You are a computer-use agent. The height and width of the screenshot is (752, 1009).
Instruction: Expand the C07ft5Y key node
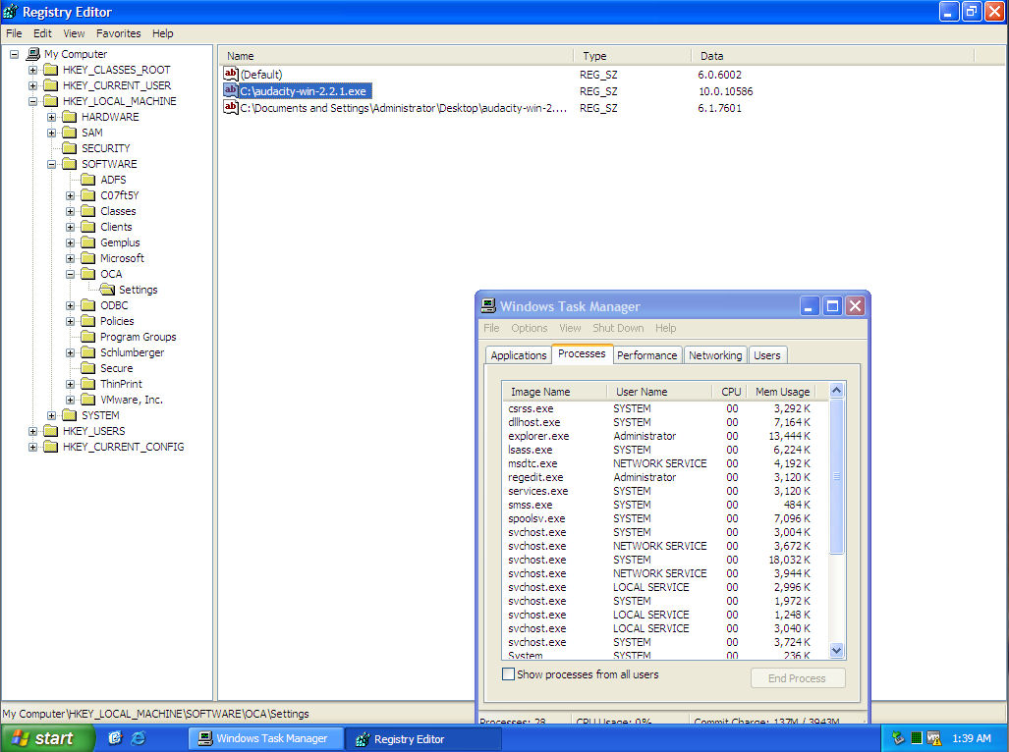[70, 195]
